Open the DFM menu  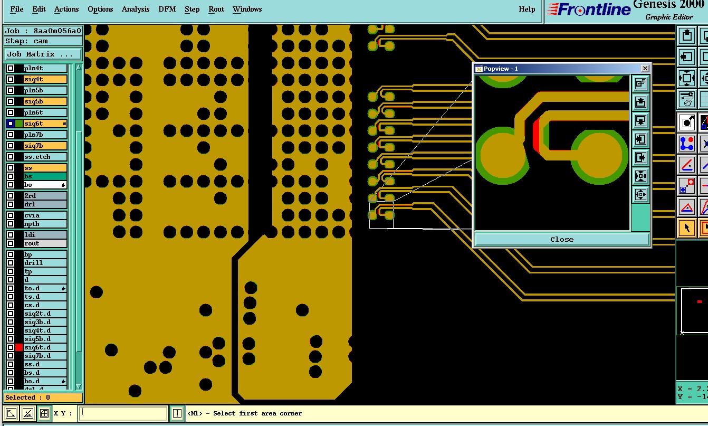167,9
